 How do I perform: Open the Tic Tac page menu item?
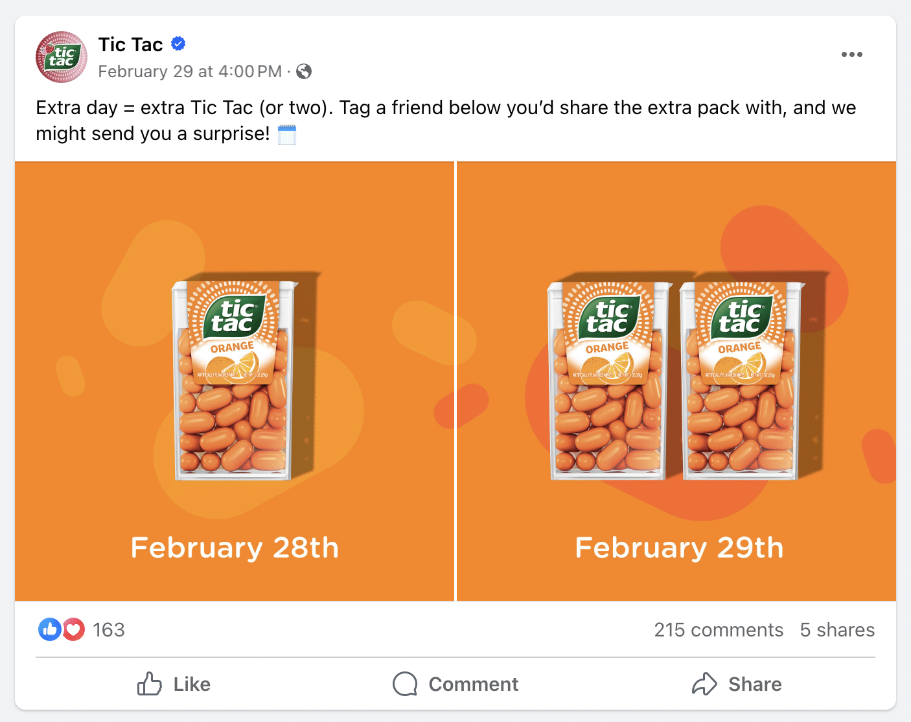point(130,43)
